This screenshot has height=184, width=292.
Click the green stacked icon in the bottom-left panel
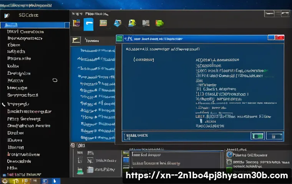coord(80,171)
